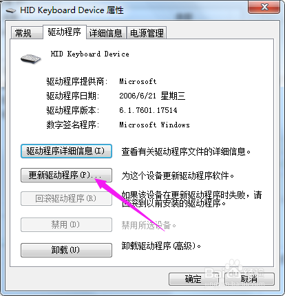The width and height of the screenshot is (285, 296).
Task: Open the 详细信息 tab
Action: (106, 33)
